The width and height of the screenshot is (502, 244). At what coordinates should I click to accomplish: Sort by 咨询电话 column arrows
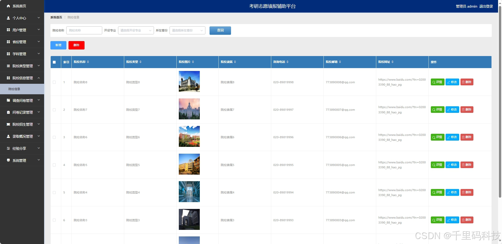[x=287, y=62]
